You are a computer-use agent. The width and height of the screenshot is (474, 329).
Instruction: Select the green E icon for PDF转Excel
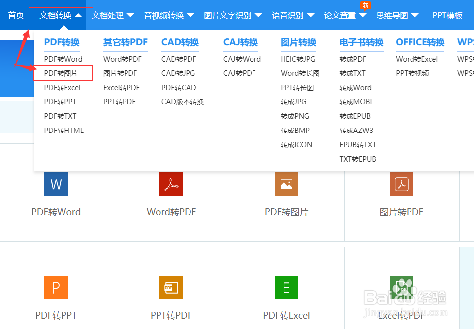(x=286, y=288)
